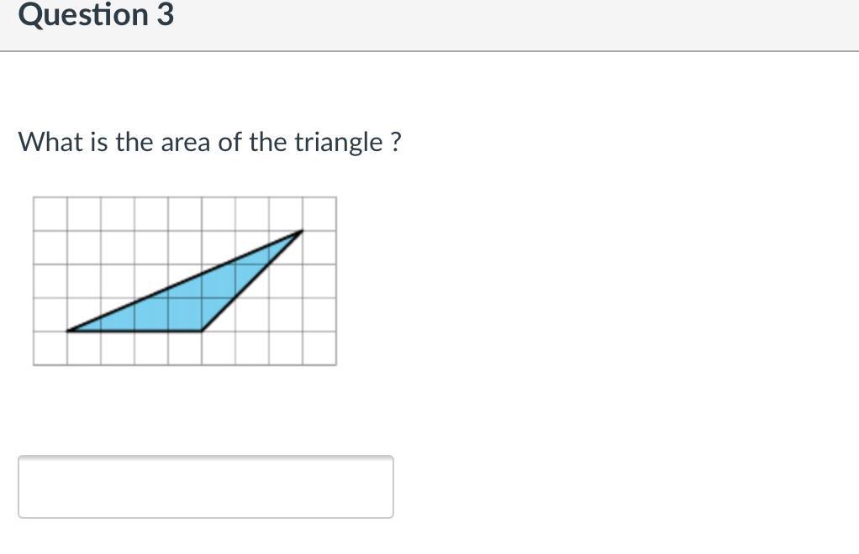The height and width of the screenshot is (554, 859).
Task: Click the question mark after "triangle"
Action: coord(396,142)
